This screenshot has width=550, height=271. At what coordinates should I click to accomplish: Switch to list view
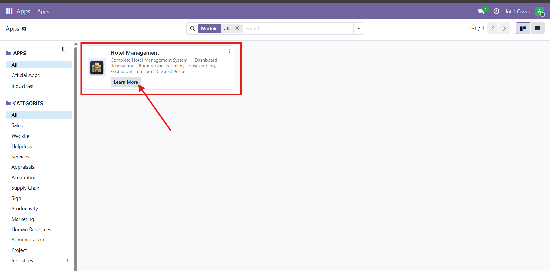(x=537, y=28)
